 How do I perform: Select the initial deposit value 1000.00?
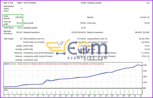[19, 17]
